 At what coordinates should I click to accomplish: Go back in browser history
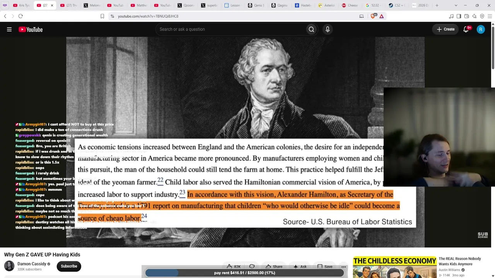pyautogui.click(x=5, y=16)
